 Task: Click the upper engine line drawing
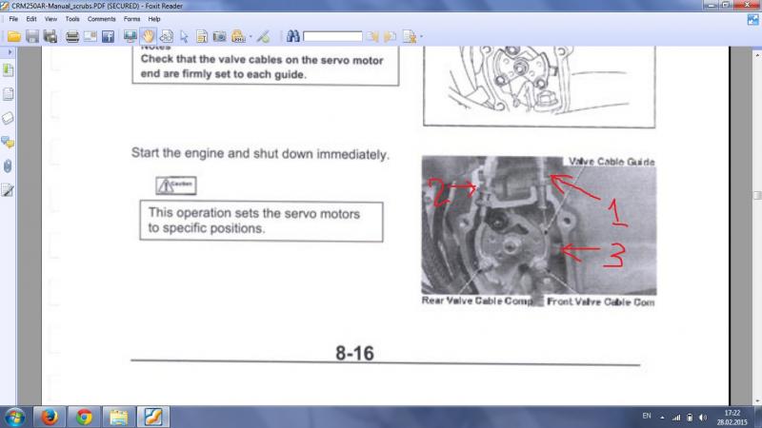click(x=539, y=86)
